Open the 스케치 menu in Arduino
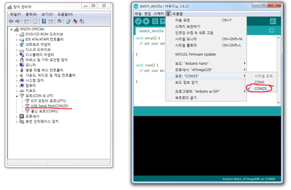The width and height of the screenshot is (291, 190). point(159,14)
